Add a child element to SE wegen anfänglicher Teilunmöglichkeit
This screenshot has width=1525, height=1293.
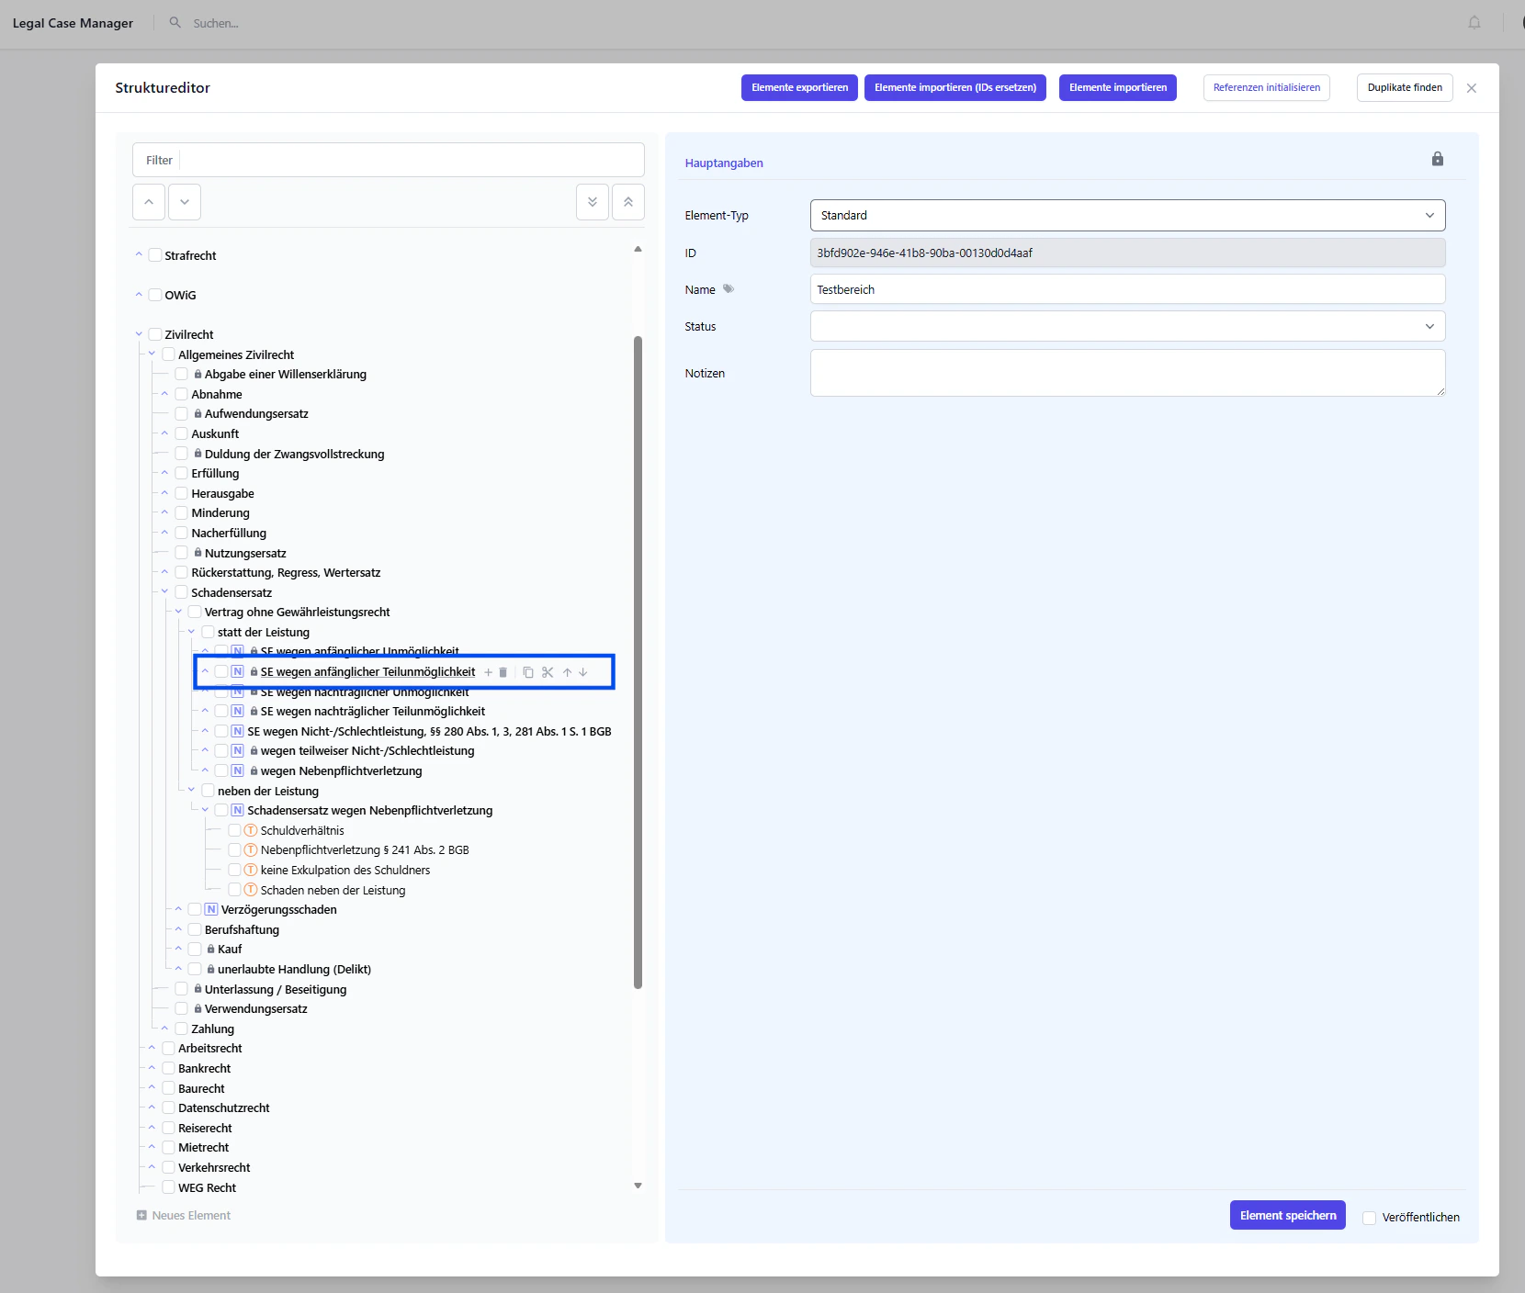[488, 672]
